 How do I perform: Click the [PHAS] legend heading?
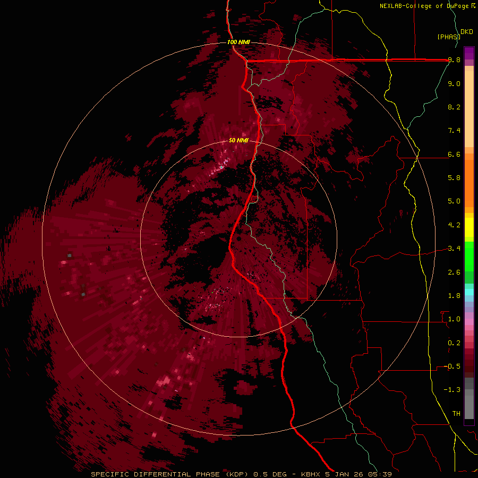(x=449, y=37)
